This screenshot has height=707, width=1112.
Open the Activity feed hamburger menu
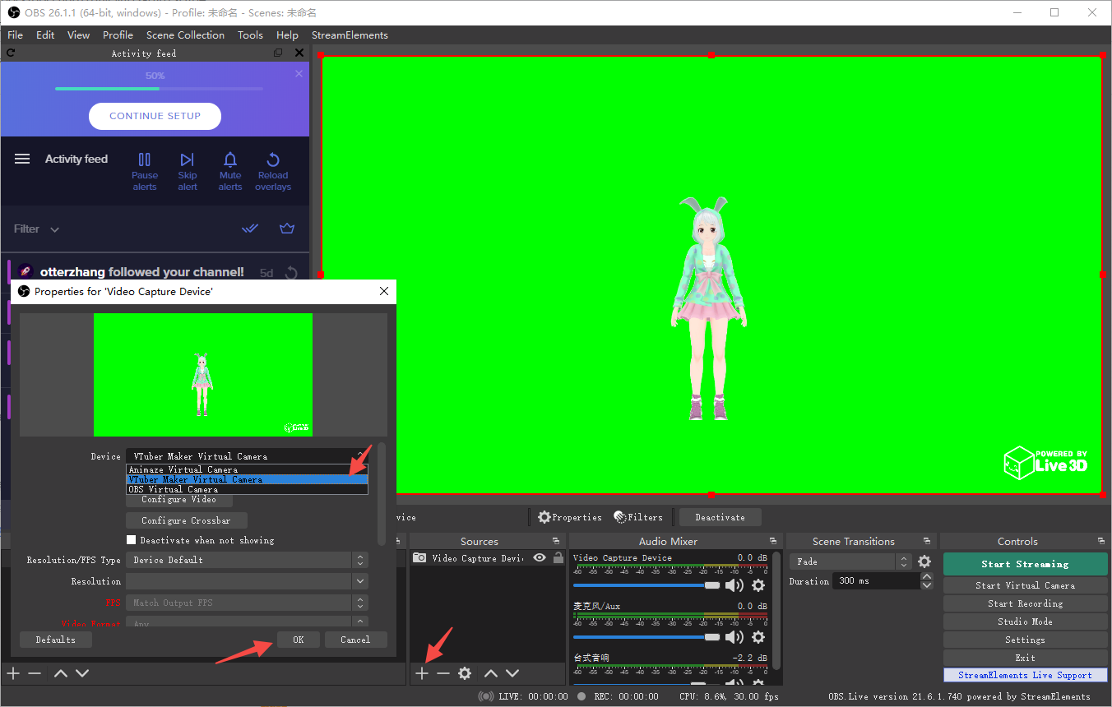coord(22,159)
